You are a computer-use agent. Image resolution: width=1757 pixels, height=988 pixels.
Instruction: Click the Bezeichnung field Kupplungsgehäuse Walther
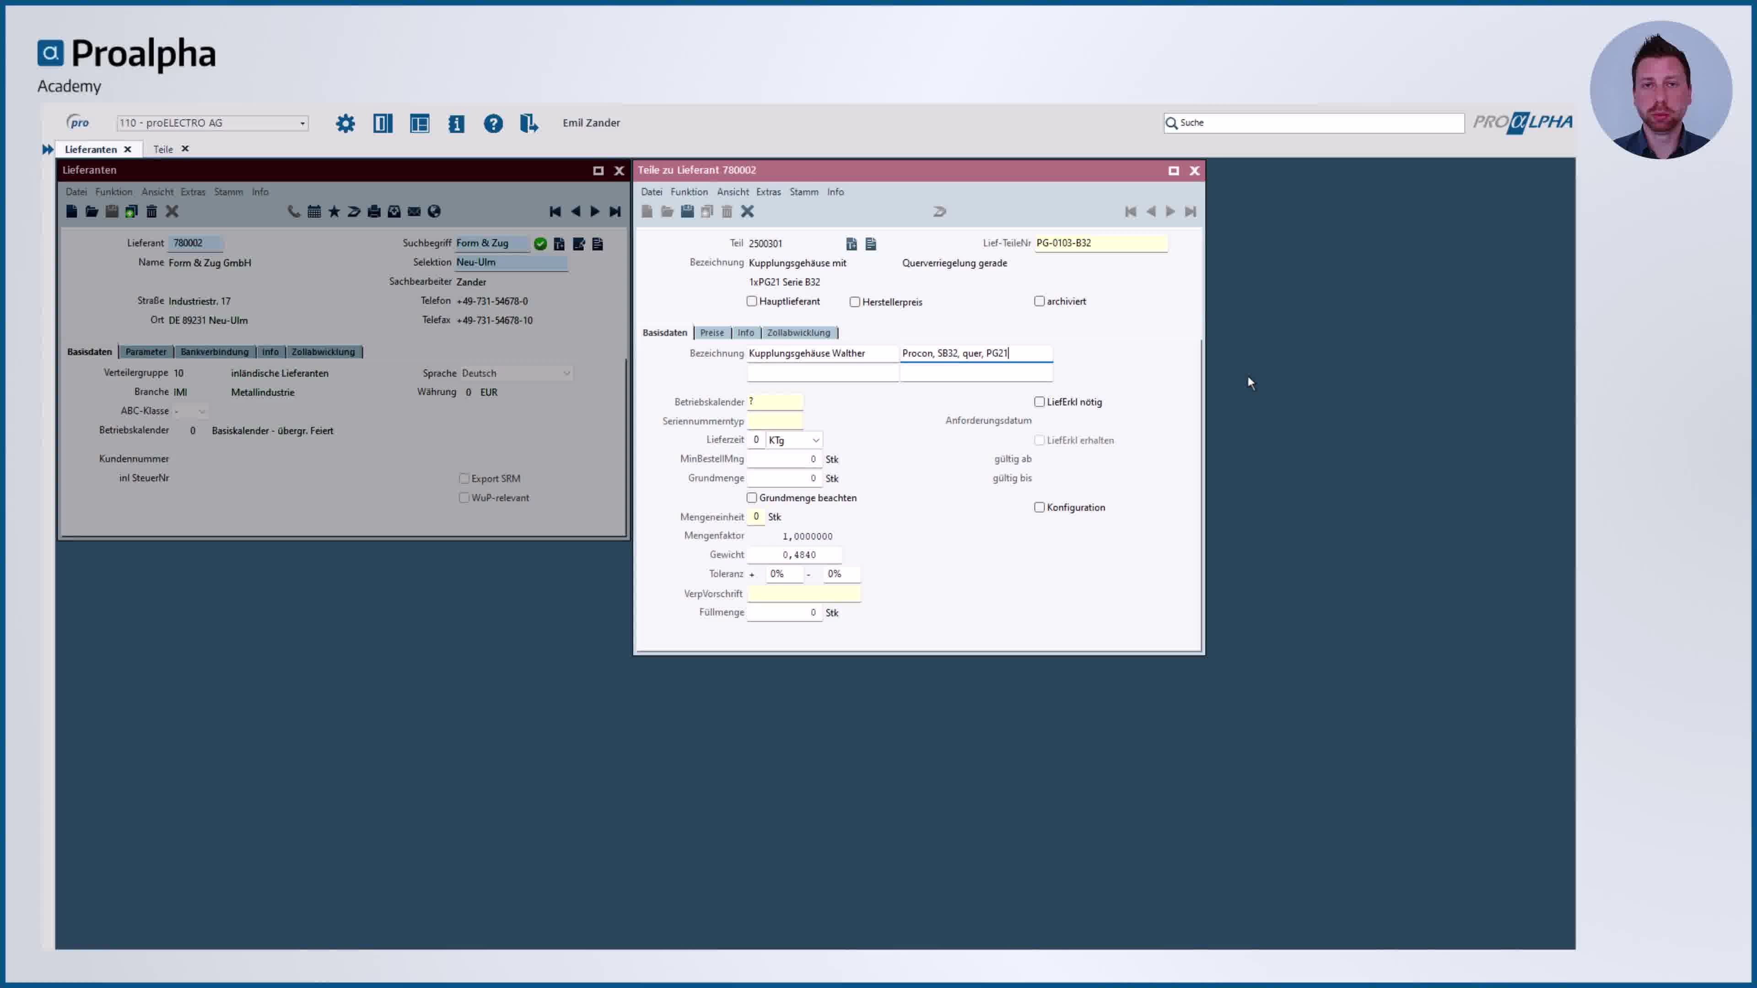823,353
